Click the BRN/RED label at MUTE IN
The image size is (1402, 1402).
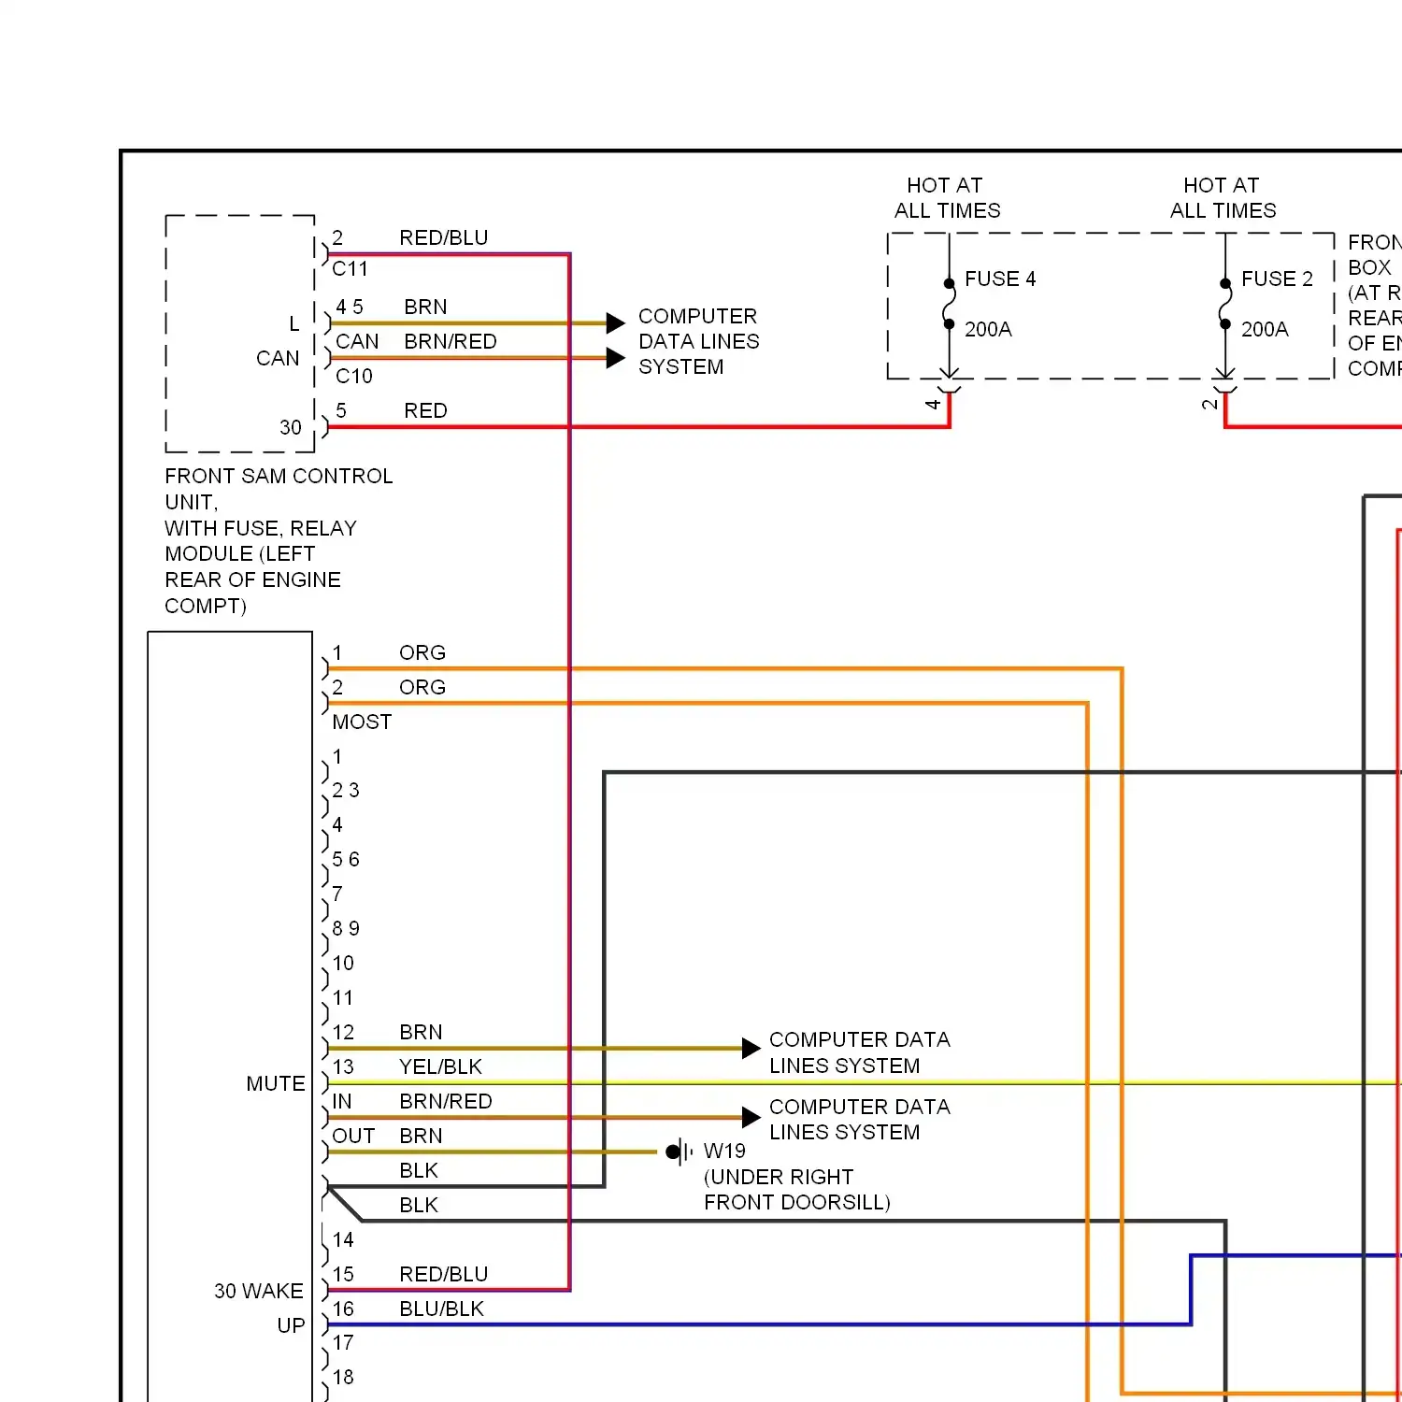[x=446, y=1101]
